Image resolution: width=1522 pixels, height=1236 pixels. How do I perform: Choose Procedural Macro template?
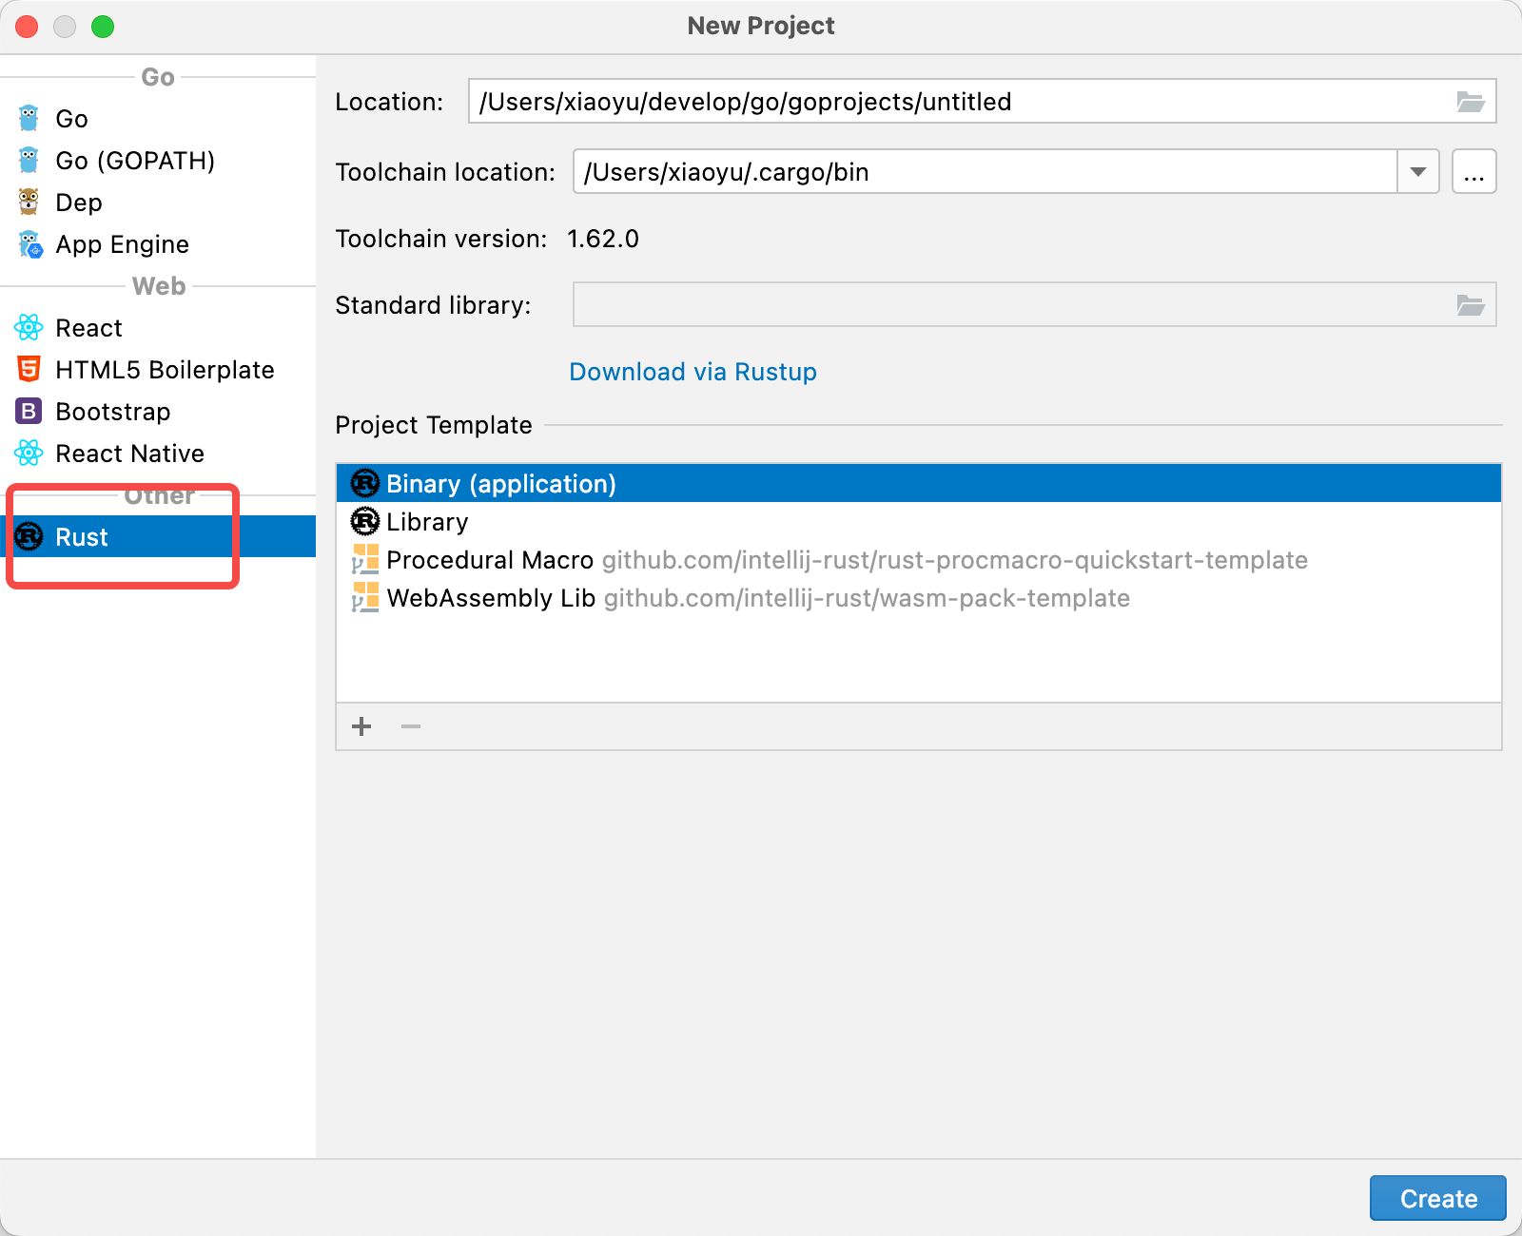pos(919,559)
